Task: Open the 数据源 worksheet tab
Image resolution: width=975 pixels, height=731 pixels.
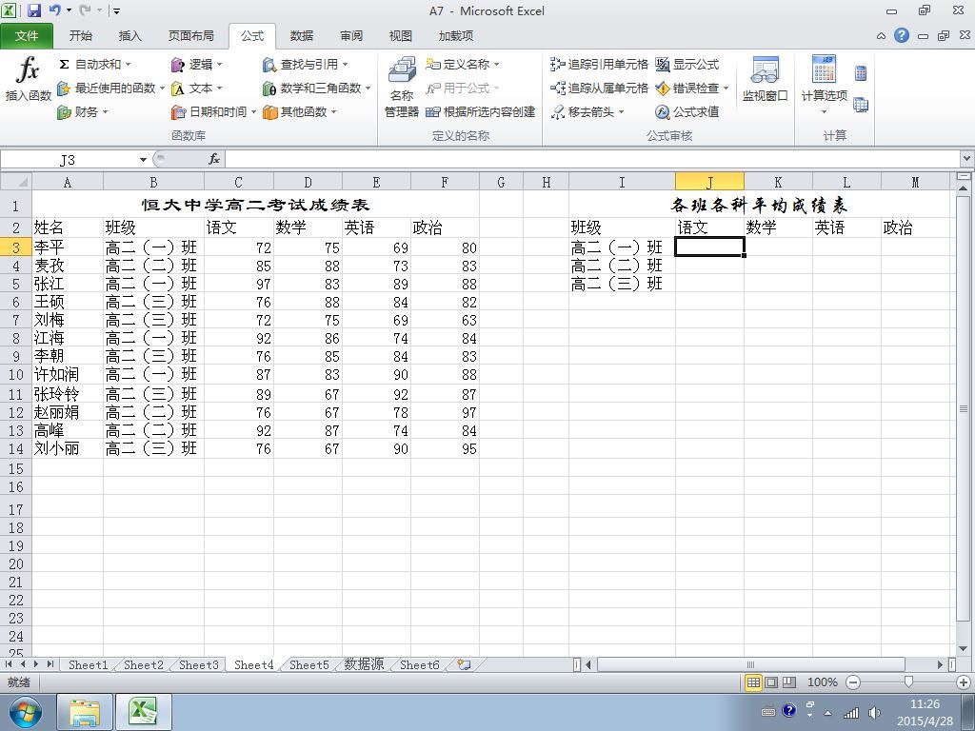Action: [364, 665]
